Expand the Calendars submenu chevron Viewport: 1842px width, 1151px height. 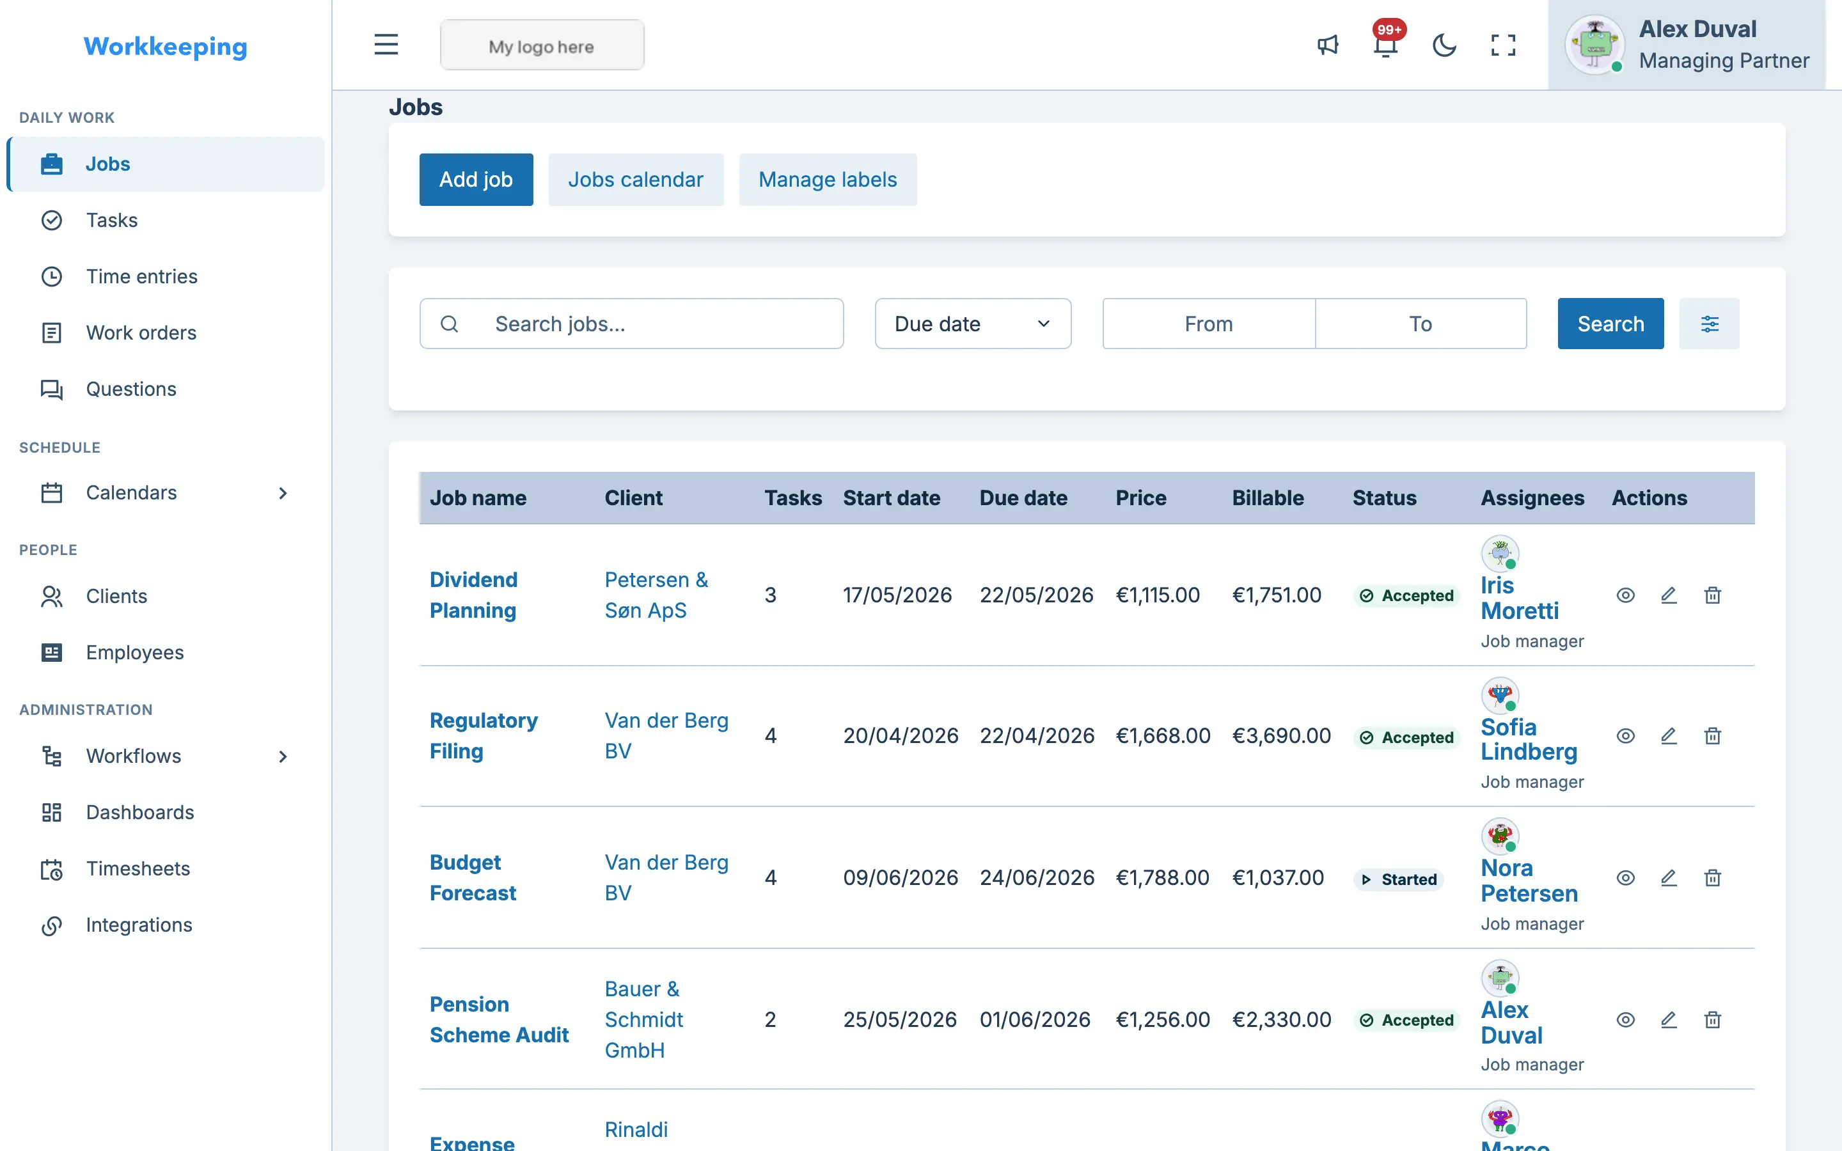(283, 493)
